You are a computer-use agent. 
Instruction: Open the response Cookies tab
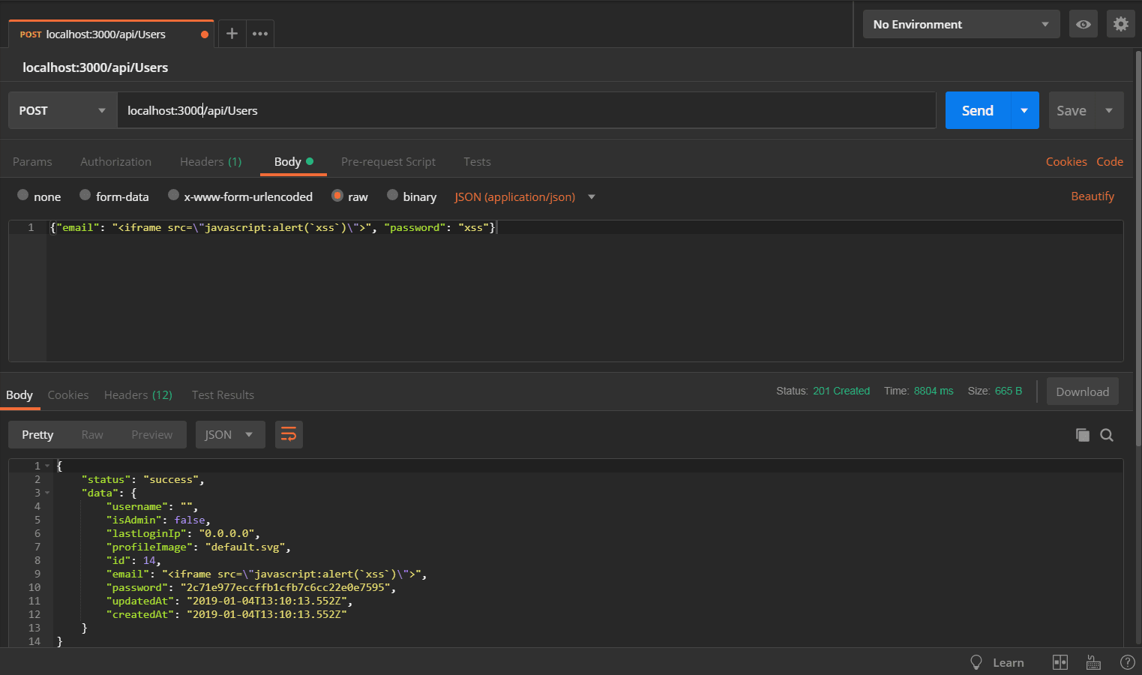click(68, 394)
